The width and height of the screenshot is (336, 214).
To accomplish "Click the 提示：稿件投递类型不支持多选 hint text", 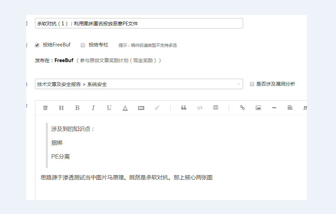I will point(147,45).
